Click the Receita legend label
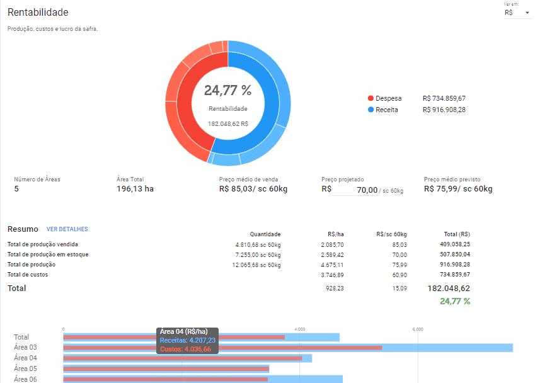Screen dimensions: 540x383 (x=388, y=110)
